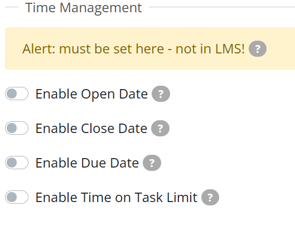
Task: Click the text LMS! in the alert
Action: (x=230, y=49)
